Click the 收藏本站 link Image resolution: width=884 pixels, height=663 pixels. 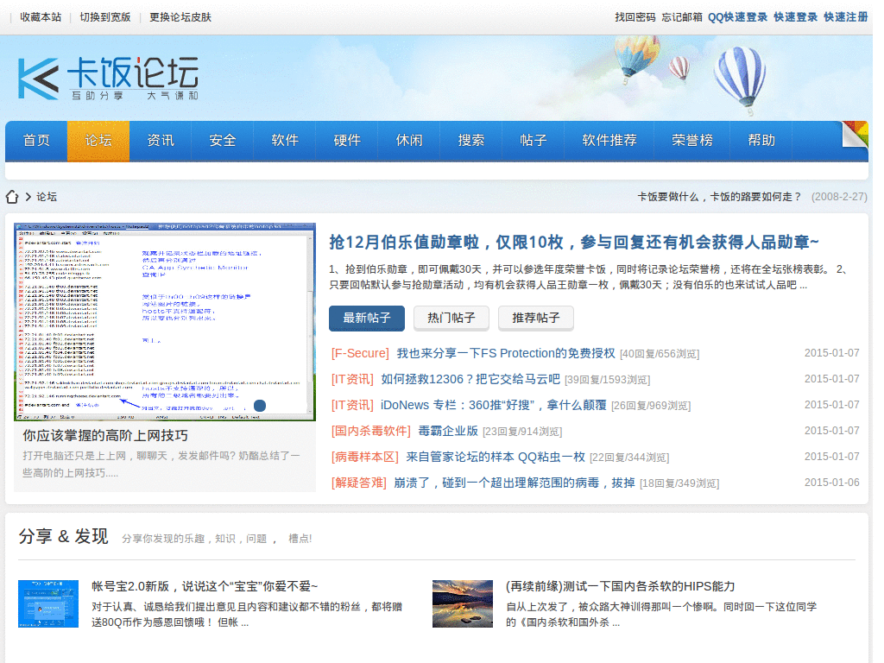coord(41,17)
